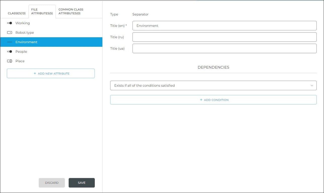Click the switch-type icon beside Working attribute
Viewport: 324px width, 193px height.
pyautogui.click(x=10, y=23)
